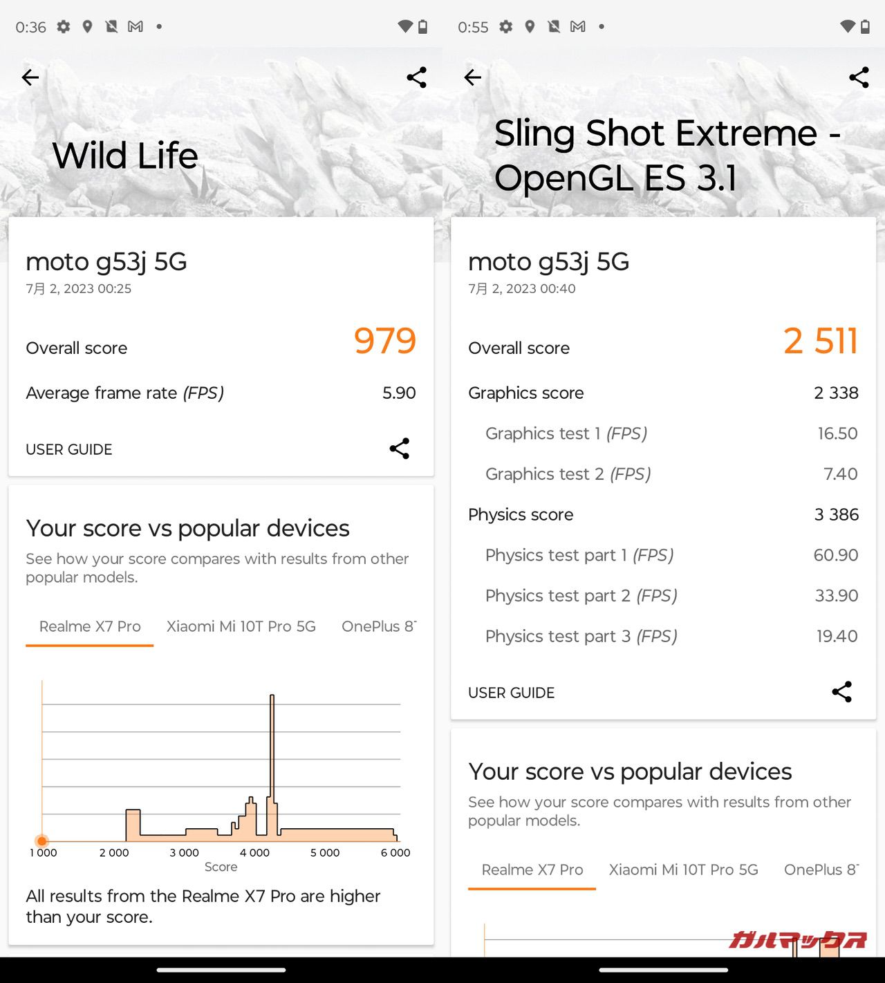Switch to Xiaomi Mi 10T Pro 5G tab in Sling Shot
The width and height of the screenshot is (885, 983).
coord(683,870)
